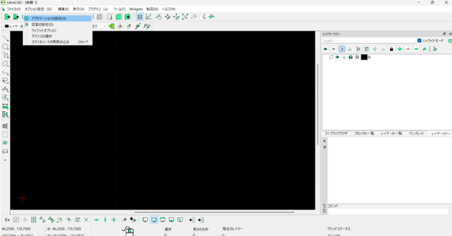This screenshot has height=236, width=452.
Task: Toggle the Ex exclusive snap mode
Action: (8, 220)
